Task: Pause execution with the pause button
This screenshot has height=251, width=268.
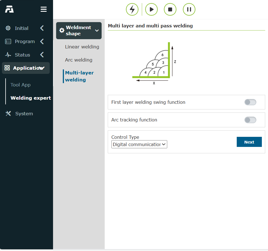Action: [x=189, y=10]
